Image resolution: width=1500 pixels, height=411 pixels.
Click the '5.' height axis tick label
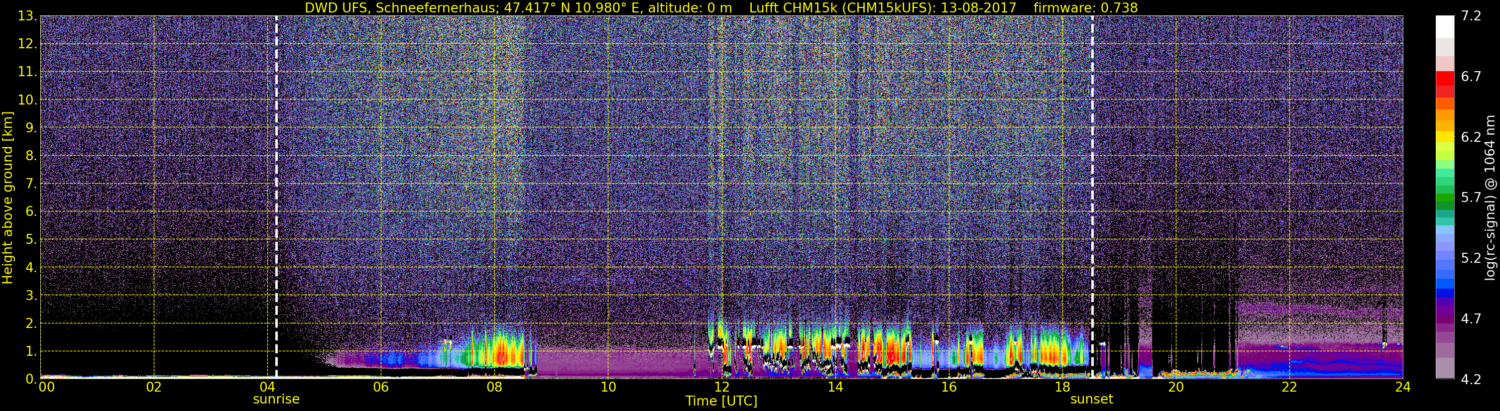point(31,239)
